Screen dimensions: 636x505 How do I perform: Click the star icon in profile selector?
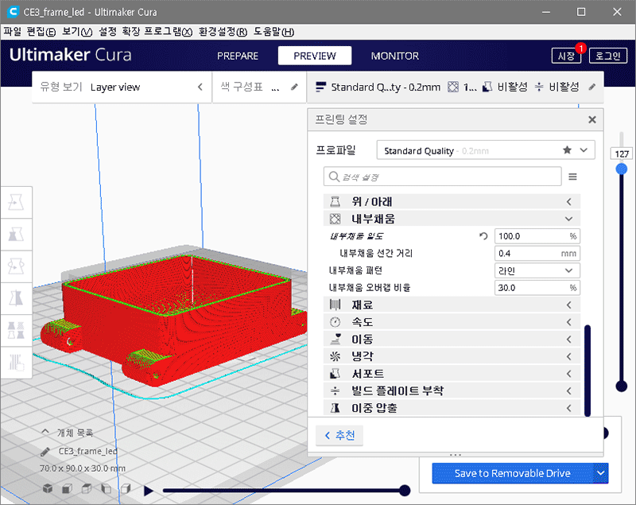(x=567, y=150)
